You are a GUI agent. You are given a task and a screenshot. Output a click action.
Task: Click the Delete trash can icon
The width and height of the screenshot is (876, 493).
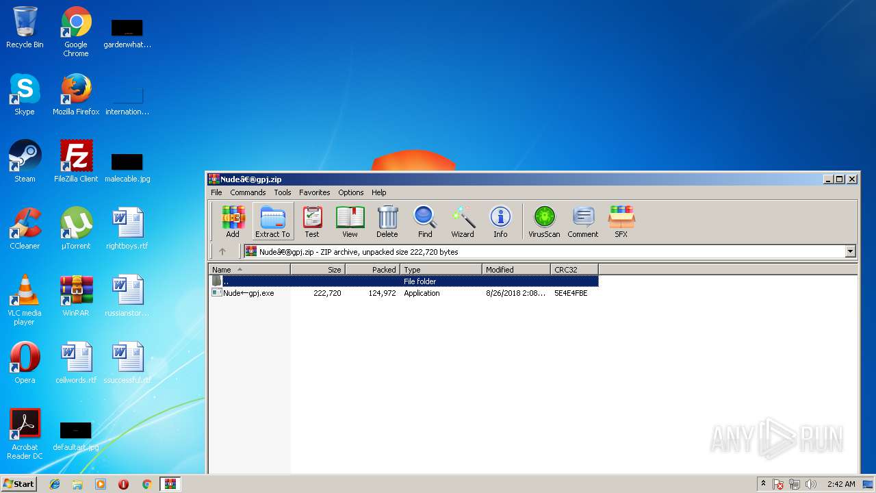[387, 221]
